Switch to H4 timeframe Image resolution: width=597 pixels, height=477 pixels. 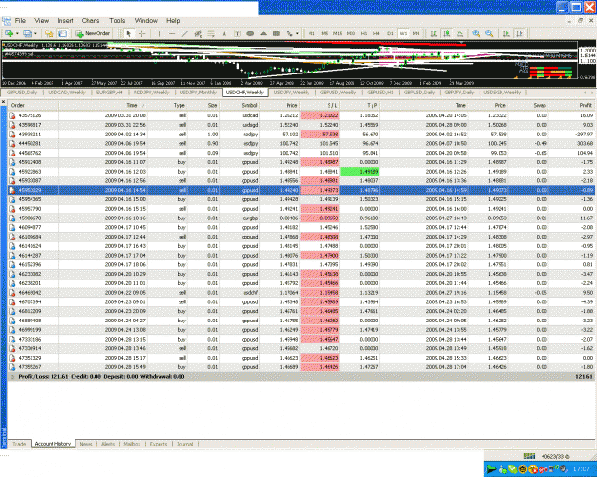(376, 33)
